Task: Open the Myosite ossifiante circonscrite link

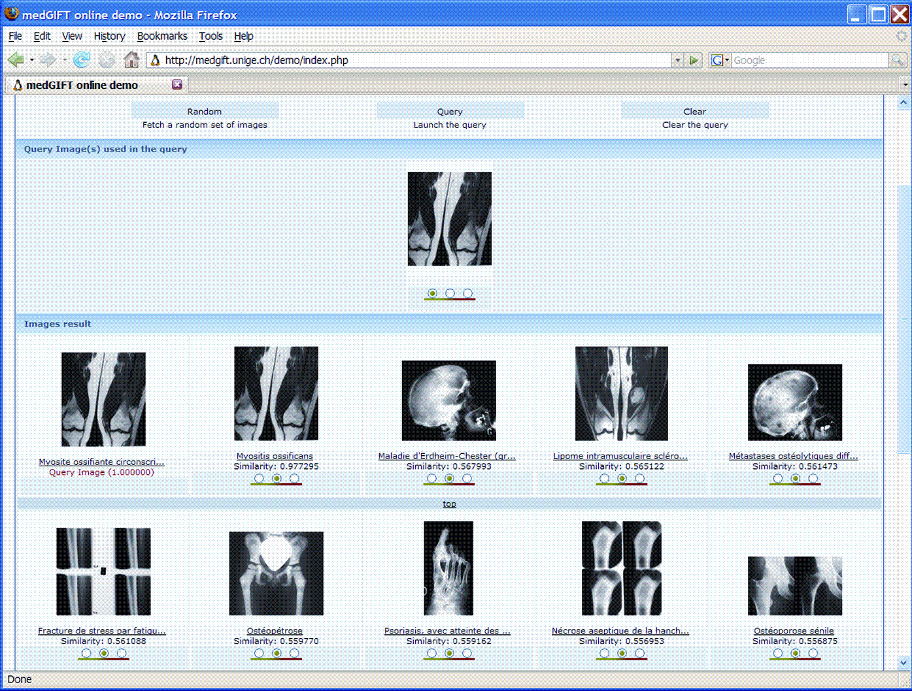Action: coord(101,462)
